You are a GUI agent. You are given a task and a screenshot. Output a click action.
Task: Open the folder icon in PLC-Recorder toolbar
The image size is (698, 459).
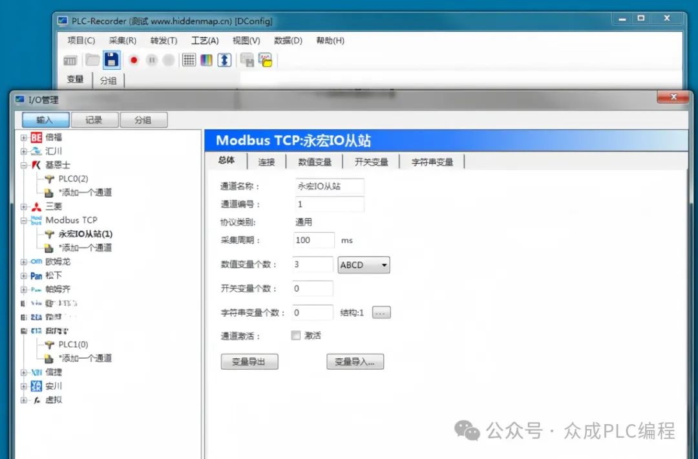92,59
